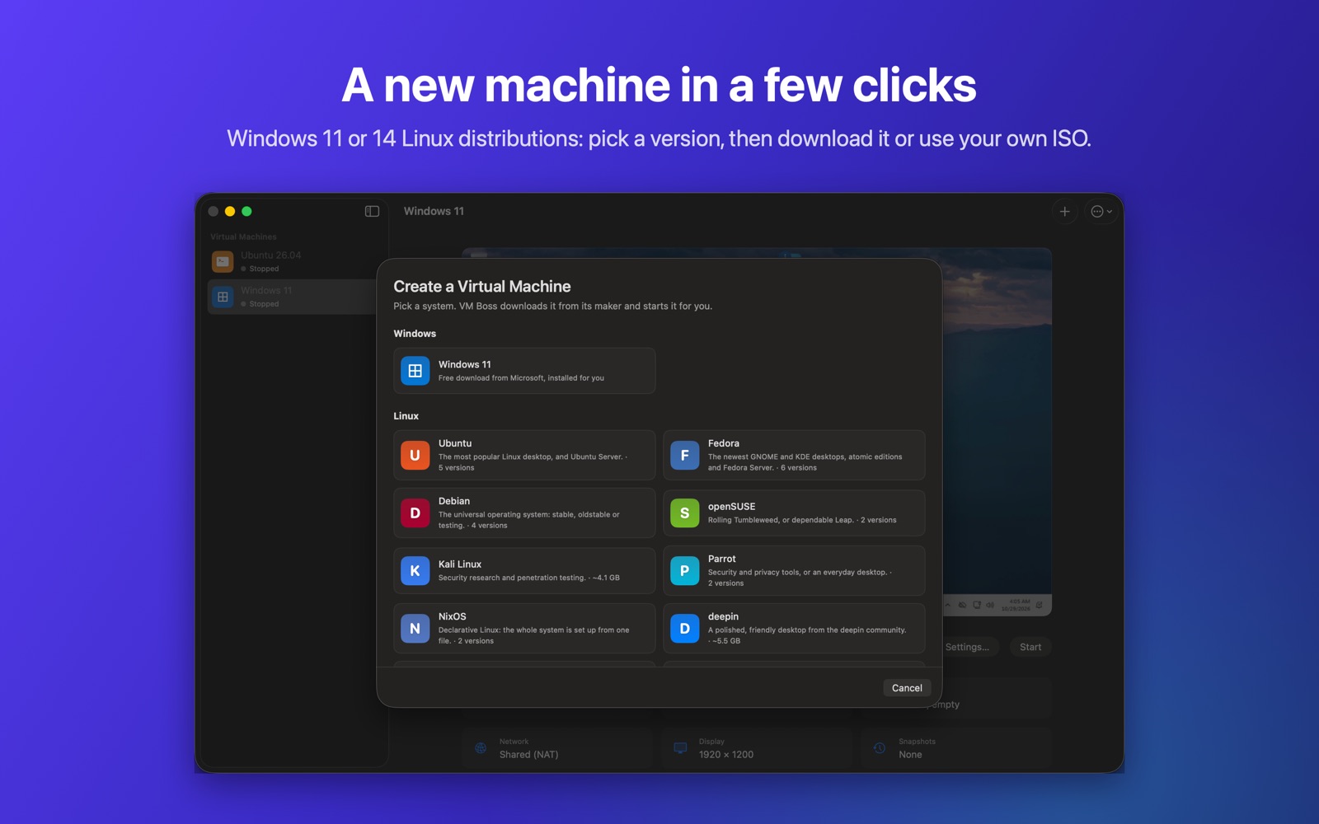This screenshot has height=824, width=1319.
Task: Click the Ubuntu 26.04 sidebar icon
Action: pos(223,261)
